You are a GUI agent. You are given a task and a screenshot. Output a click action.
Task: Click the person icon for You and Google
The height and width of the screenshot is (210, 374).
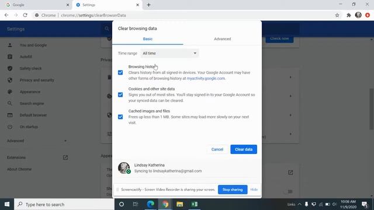click(10, 45)
